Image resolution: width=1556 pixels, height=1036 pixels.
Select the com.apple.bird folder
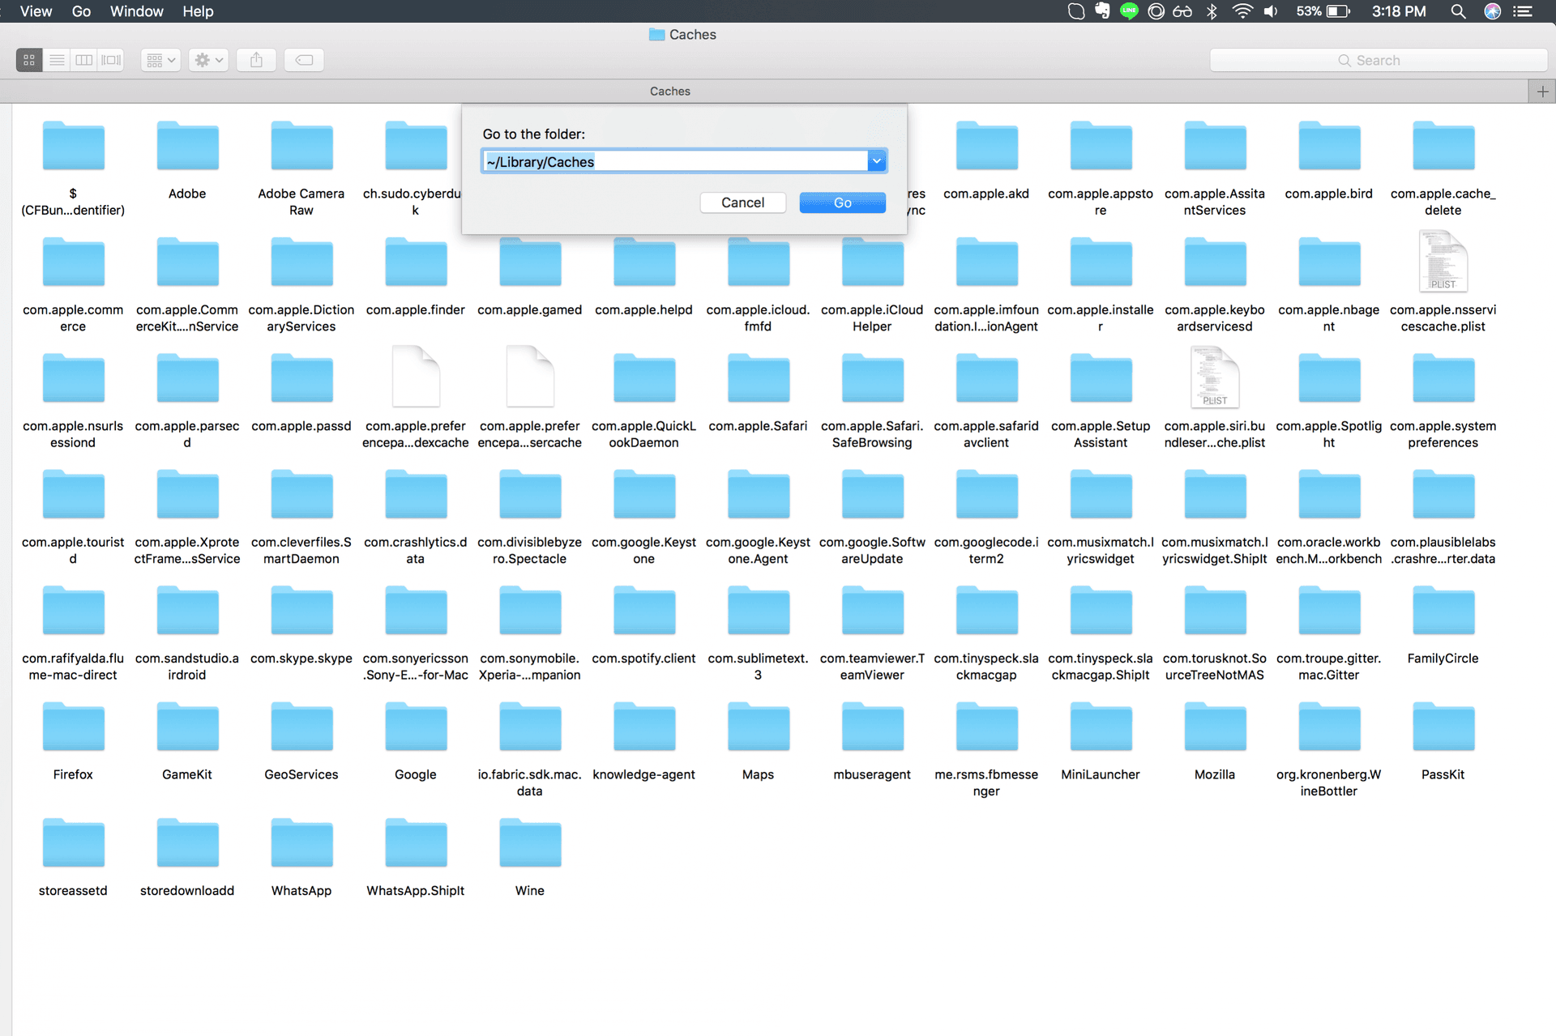coord(1329,146)
